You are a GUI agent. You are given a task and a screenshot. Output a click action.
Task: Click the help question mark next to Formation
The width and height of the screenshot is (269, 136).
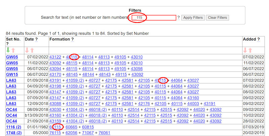tap(72, 39)
